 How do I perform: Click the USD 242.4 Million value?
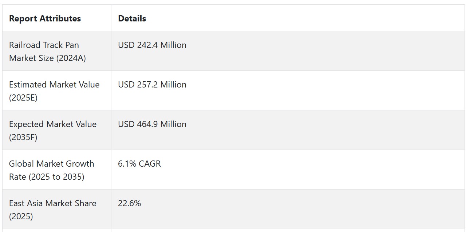(x=152, y=45)
